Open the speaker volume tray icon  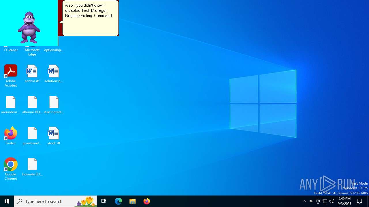[332, 201]
